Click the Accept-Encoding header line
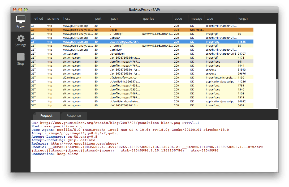289x187 pixels. [x=63, y=140]
